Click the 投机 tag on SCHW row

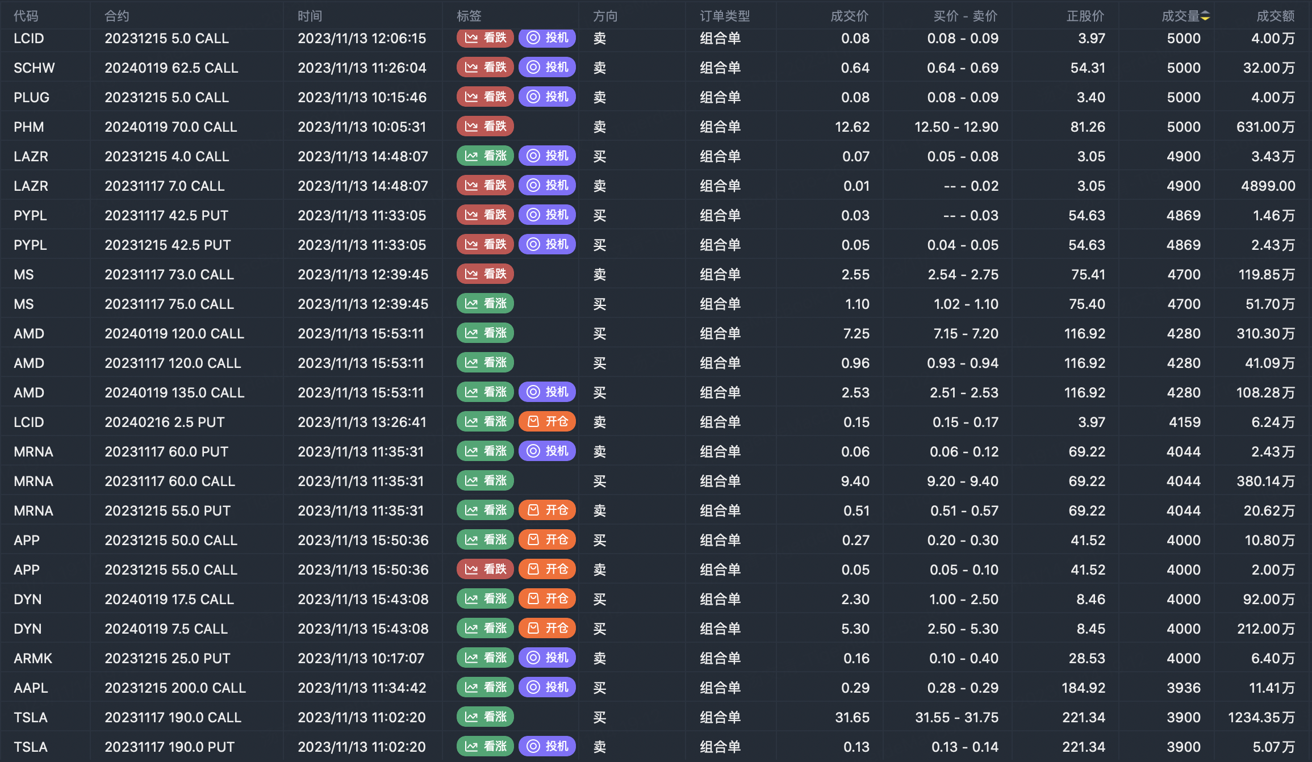(548, 68)
